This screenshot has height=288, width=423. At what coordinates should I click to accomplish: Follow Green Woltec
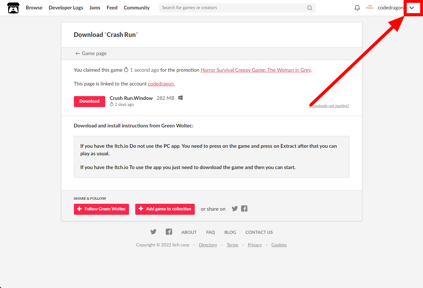pyautogui.click(x=101, y=209)
